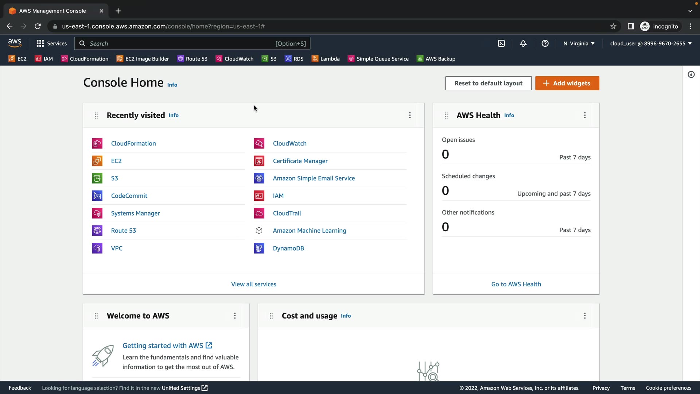This screenshot has height=394, width=700.
Task: Open the side info panel icon
Action: tap(691, 75)
